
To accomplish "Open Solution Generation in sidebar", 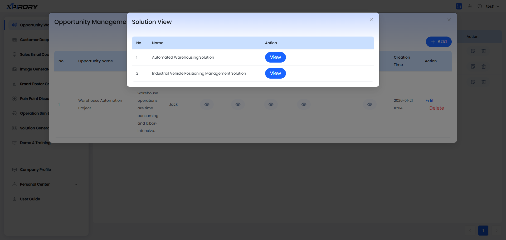I will tap(34, 128).
